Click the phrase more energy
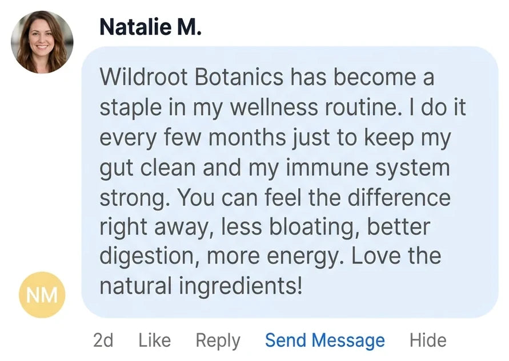This screenshot has height=361, width=509. point(275,257)
